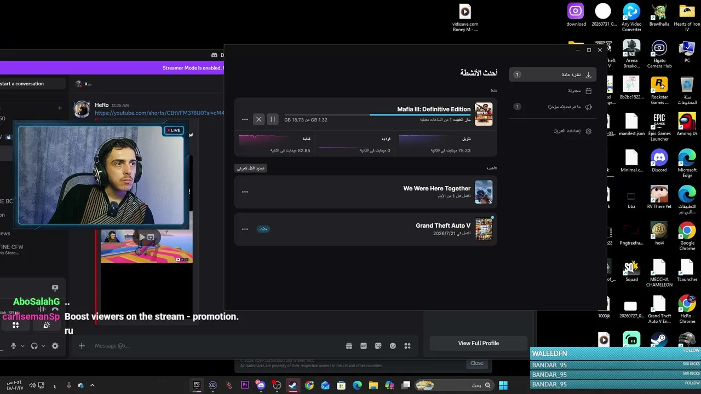
Task: Open the RV There Yet desktop shortcut
Action: [659, 198]
